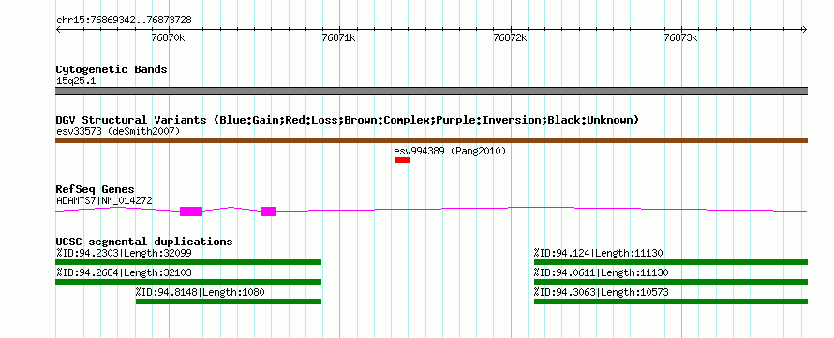The width and height of the screenshot is (834, 338).
Task: Open the Cytogenetic Bands track title
Action: 112,69
